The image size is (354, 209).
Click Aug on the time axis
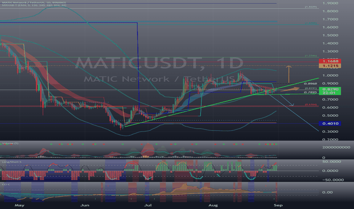tap(213, 205)
